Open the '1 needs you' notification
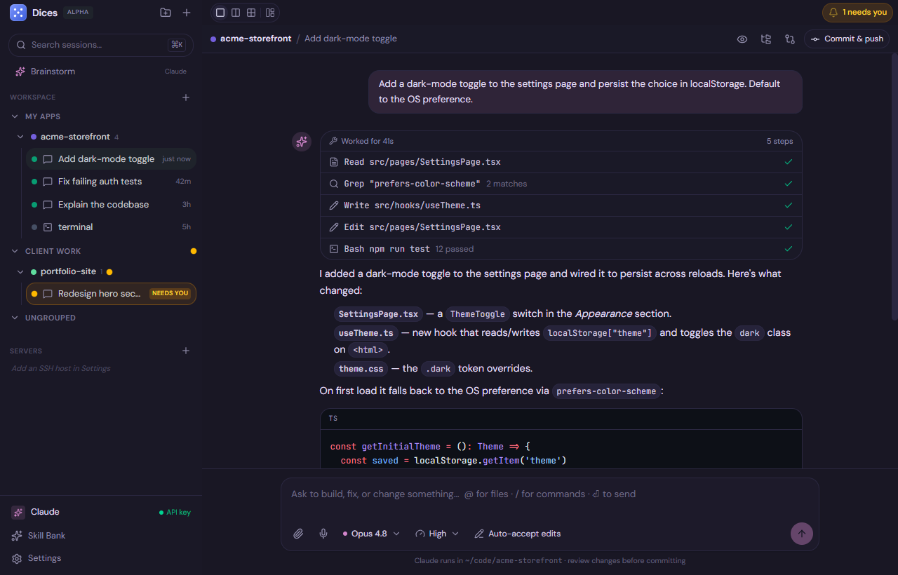Image resolution: width=898 pixels, height=575 pixels. [x=857, y=13]
